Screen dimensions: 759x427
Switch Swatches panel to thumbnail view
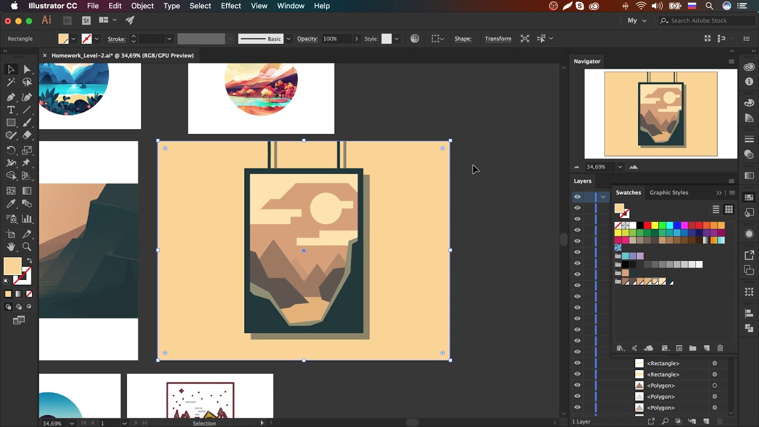coord(729,209)
